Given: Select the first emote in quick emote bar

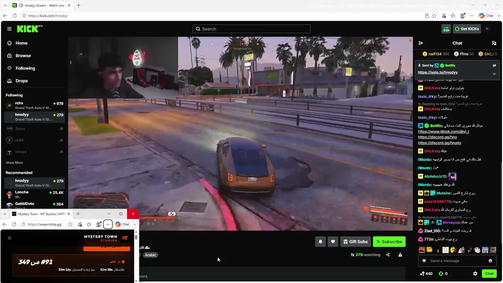Looking at the screenshot, I should click(421, 250).
